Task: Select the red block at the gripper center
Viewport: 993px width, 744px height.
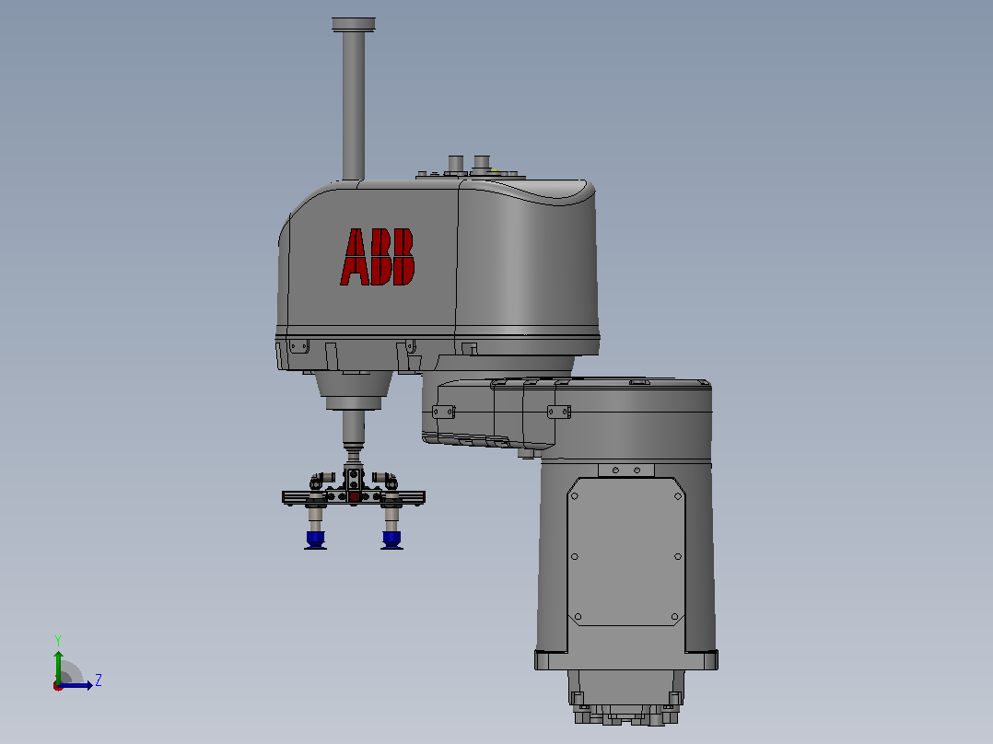Action: (x=354, y=497)
